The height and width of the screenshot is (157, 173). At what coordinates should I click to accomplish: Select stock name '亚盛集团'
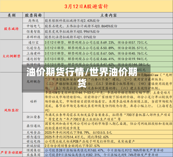click(x=33, y=155)
